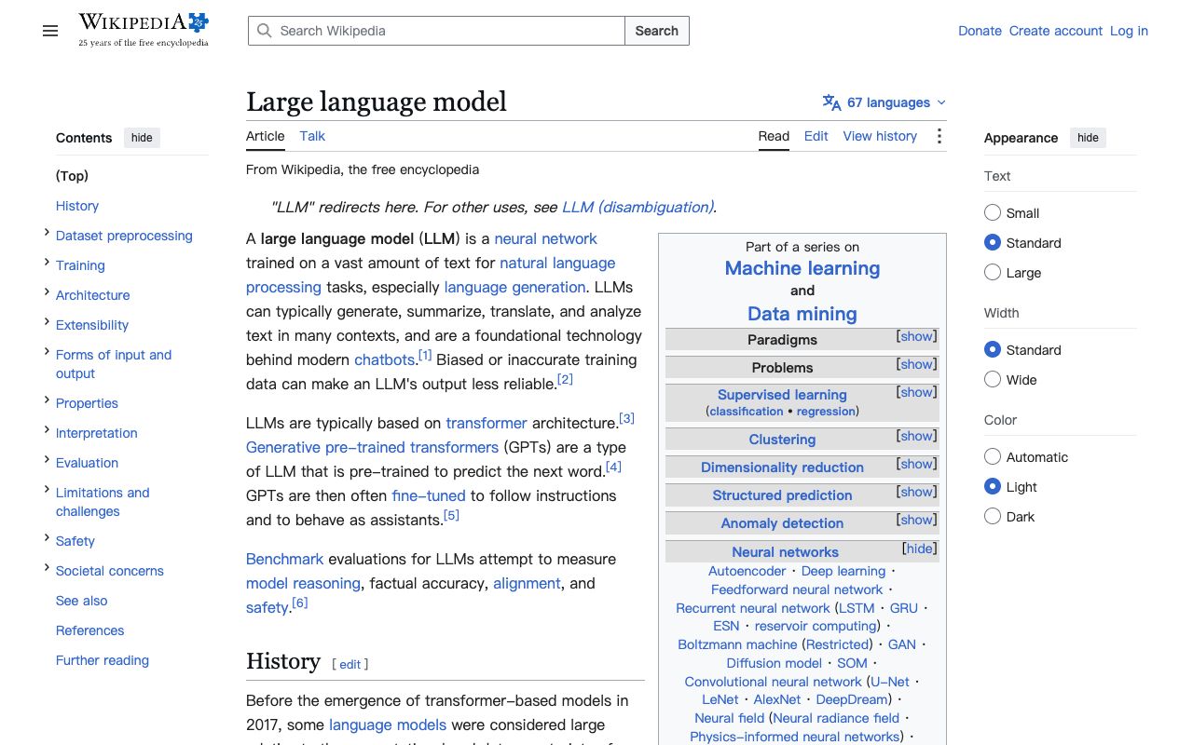Expand Societal concerns chevron in contents
Screen dimensions: 1193x745
[47, 569]
